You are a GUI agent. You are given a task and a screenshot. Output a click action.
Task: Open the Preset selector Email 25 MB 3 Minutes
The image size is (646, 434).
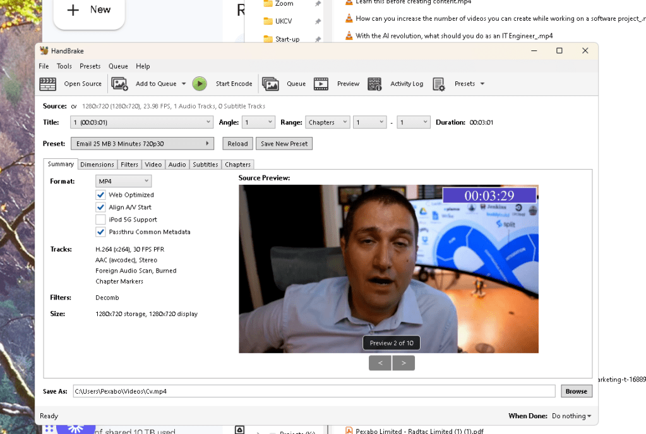pyautogui.click(x=142, y=144)
